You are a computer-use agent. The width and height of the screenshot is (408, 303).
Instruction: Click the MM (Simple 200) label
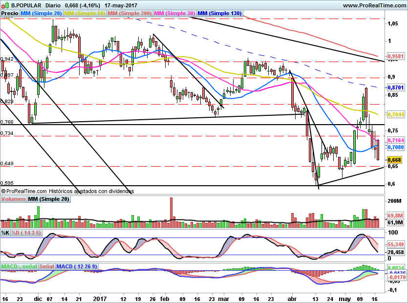(x=129, y=13)
